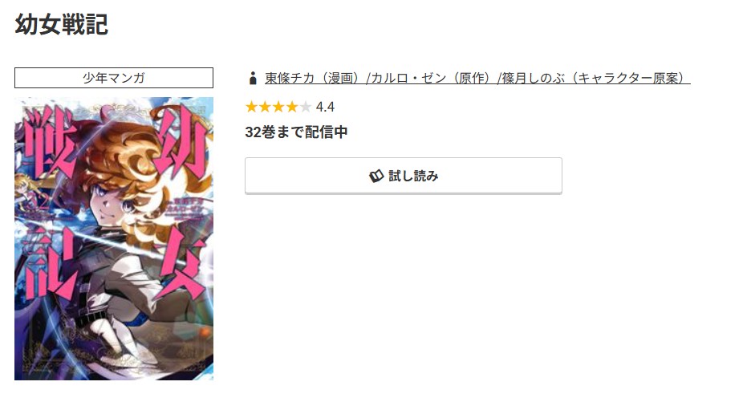This screenshot has height=402, width=751.
Task: Click the 4.4 rating score
Action: 325,107
